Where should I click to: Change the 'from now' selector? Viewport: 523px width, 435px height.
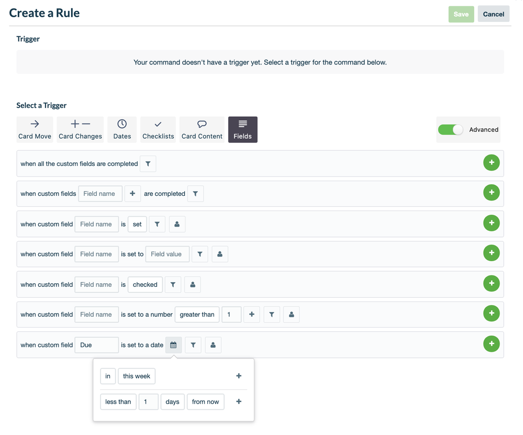[x=205, y=402]
